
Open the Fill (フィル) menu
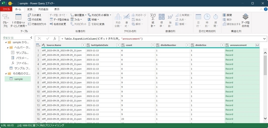pyautogui.click(x=76, y=20)
